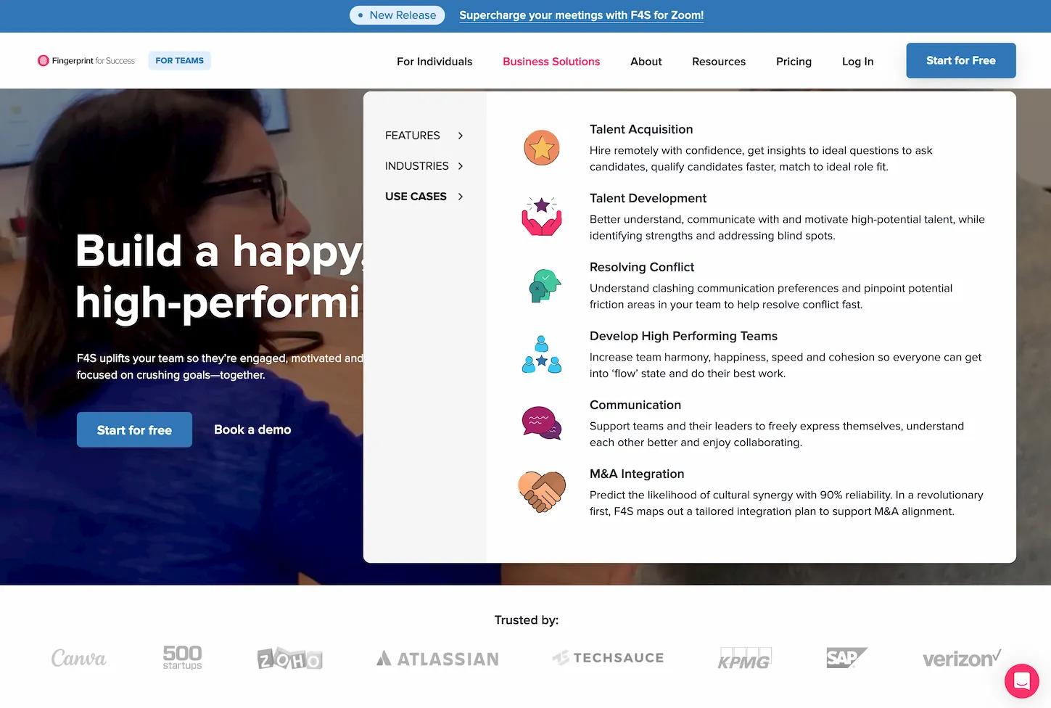Expand the FEATURES submenu
1051x708 pixels.
pos(424,136)
